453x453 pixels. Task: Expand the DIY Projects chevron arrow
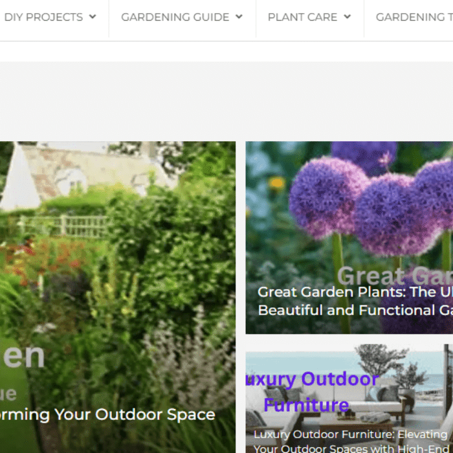[x=93, y=17]
